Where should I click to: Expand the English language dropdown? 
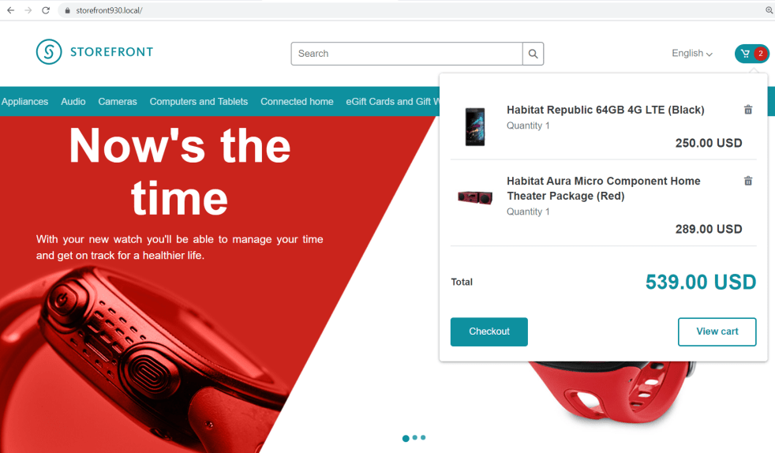click(691, 54)
